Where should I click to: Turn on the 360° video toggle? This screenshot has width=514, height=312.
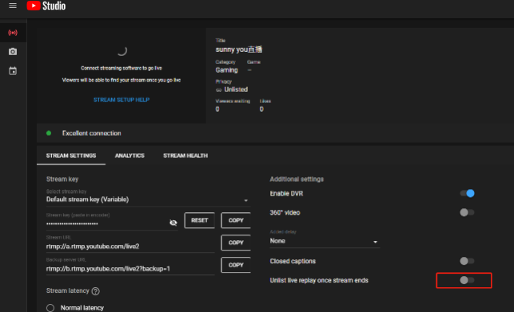click(x=467, y=212)
